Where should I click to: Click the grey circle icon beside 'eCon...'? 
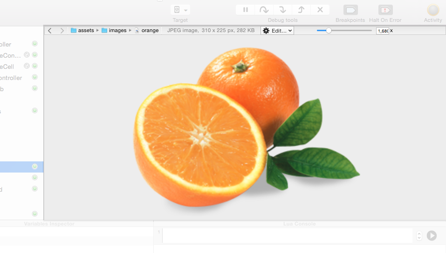click(x=27, y=55)
